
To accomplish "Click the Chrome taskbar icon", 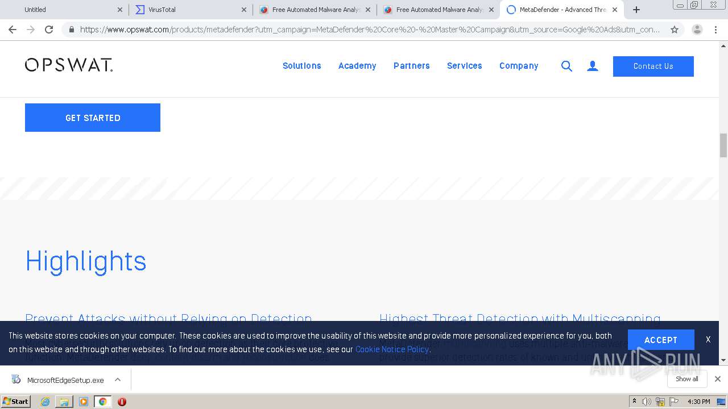I will (x=102, y=402).
